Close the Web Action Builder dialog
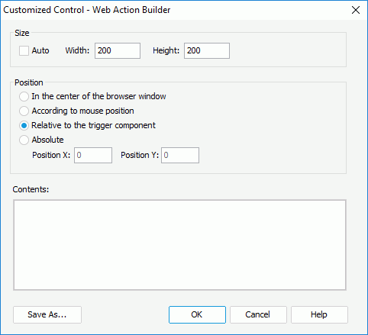This screenshot has height=335, width=368. point(356,10)
